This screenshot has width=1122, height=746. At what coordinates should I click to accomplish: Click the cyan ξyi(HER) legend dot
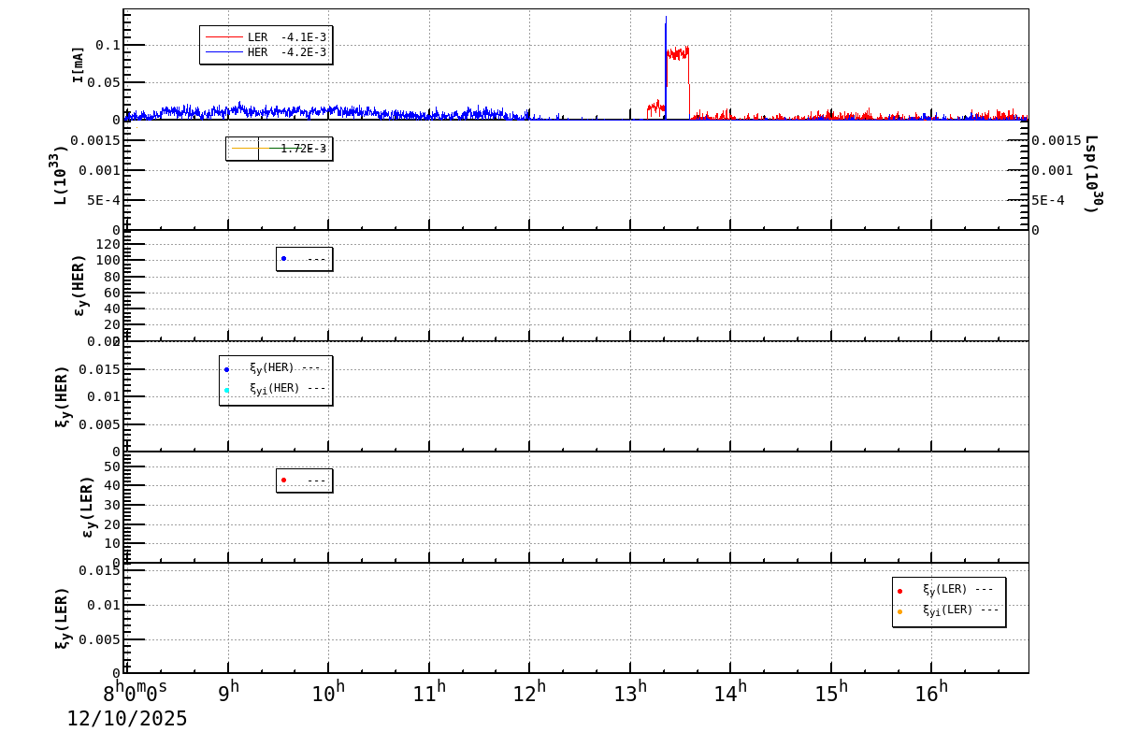(x=226, y=390)
